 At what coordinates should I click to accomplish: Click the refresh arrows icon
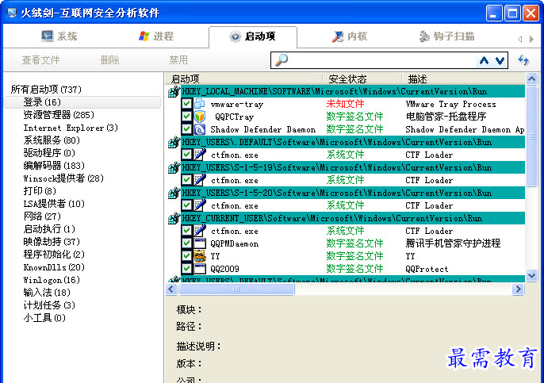[x=523, y=60]
